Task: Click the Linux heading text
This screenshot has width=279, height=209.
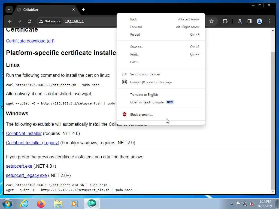Action: pyautogui.click(x=13, y=65)
